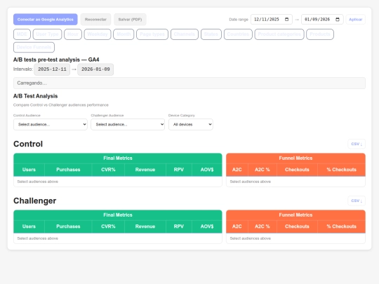Open the Device Category dropdown
This screenshot has height=284, width=379.
tap(191, 124)
